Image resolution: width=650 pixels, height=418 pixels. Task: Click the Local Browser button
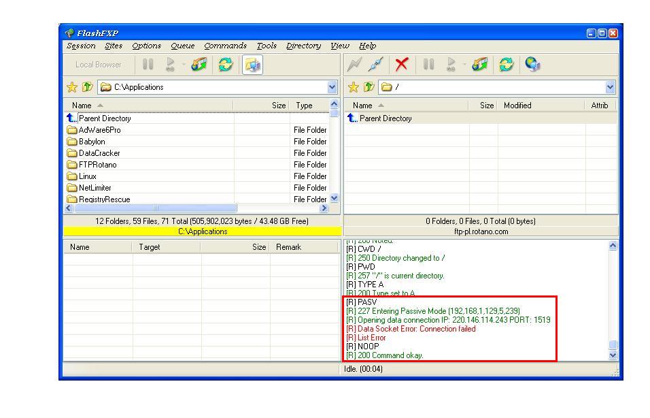point(99,64)
